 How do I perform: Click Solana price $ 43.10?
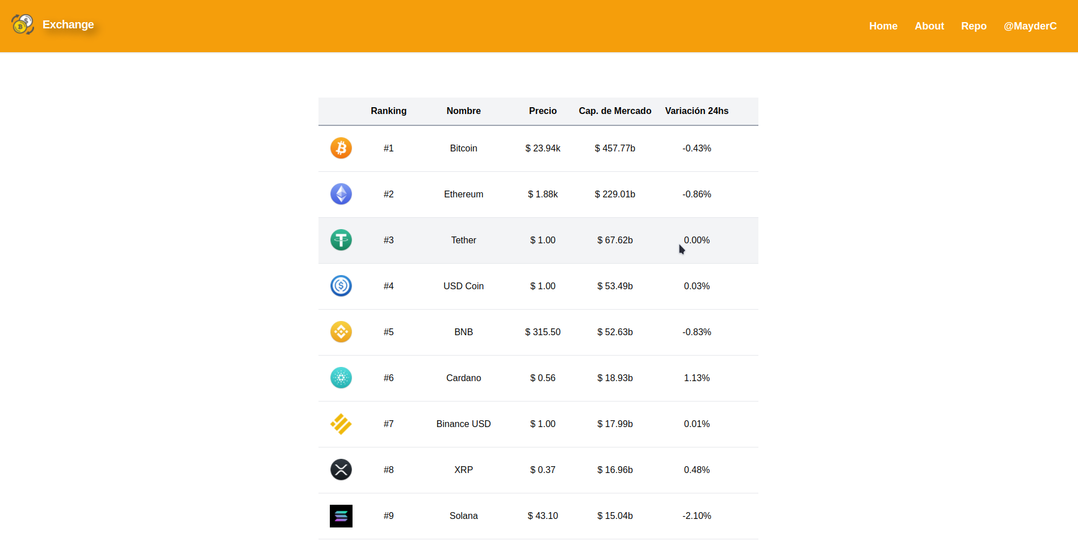pos(543,516)
